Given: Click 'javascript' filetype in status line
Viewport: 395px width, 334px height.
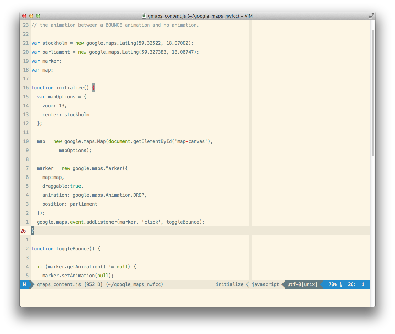Looking at the screenshot, I should click(x=265, y=284).
